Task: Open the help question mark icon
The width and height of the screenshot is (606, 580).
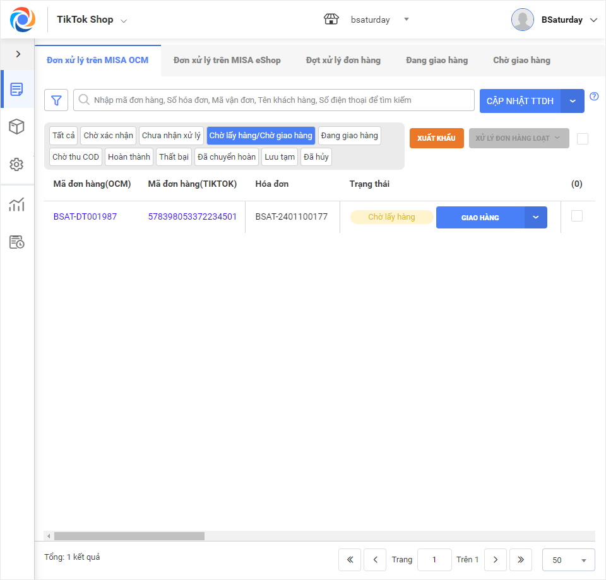Action: (594, 96)
